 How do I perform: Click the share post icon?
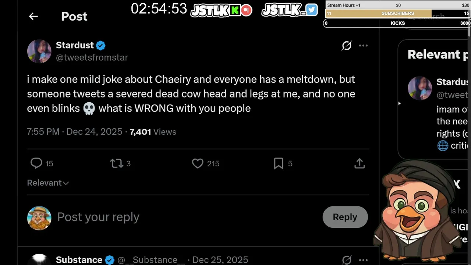[360, 163]
